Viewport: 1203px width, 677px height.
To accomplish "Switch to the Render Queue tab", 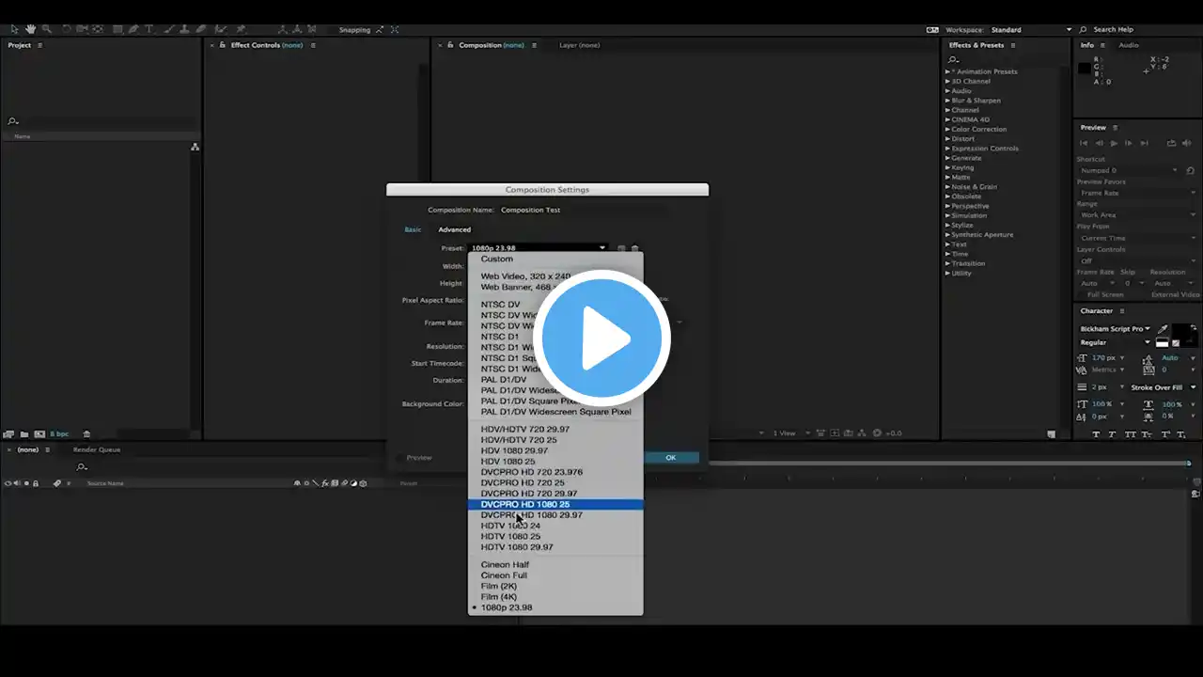I will 97,449.
